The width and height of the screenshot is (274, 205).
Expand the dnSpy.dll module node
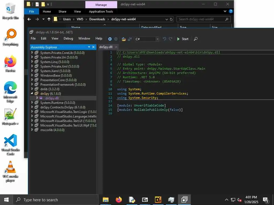pos(37,98)
